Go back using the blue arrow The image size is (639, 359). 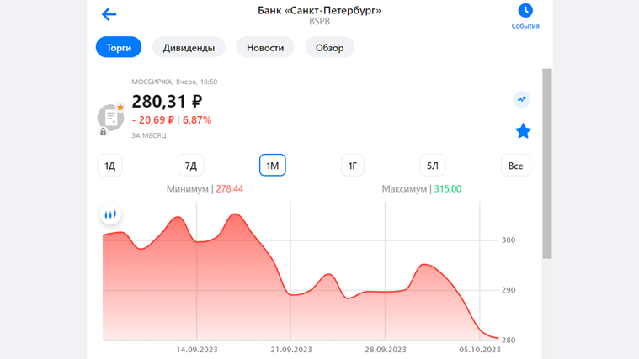click(109, 14)
